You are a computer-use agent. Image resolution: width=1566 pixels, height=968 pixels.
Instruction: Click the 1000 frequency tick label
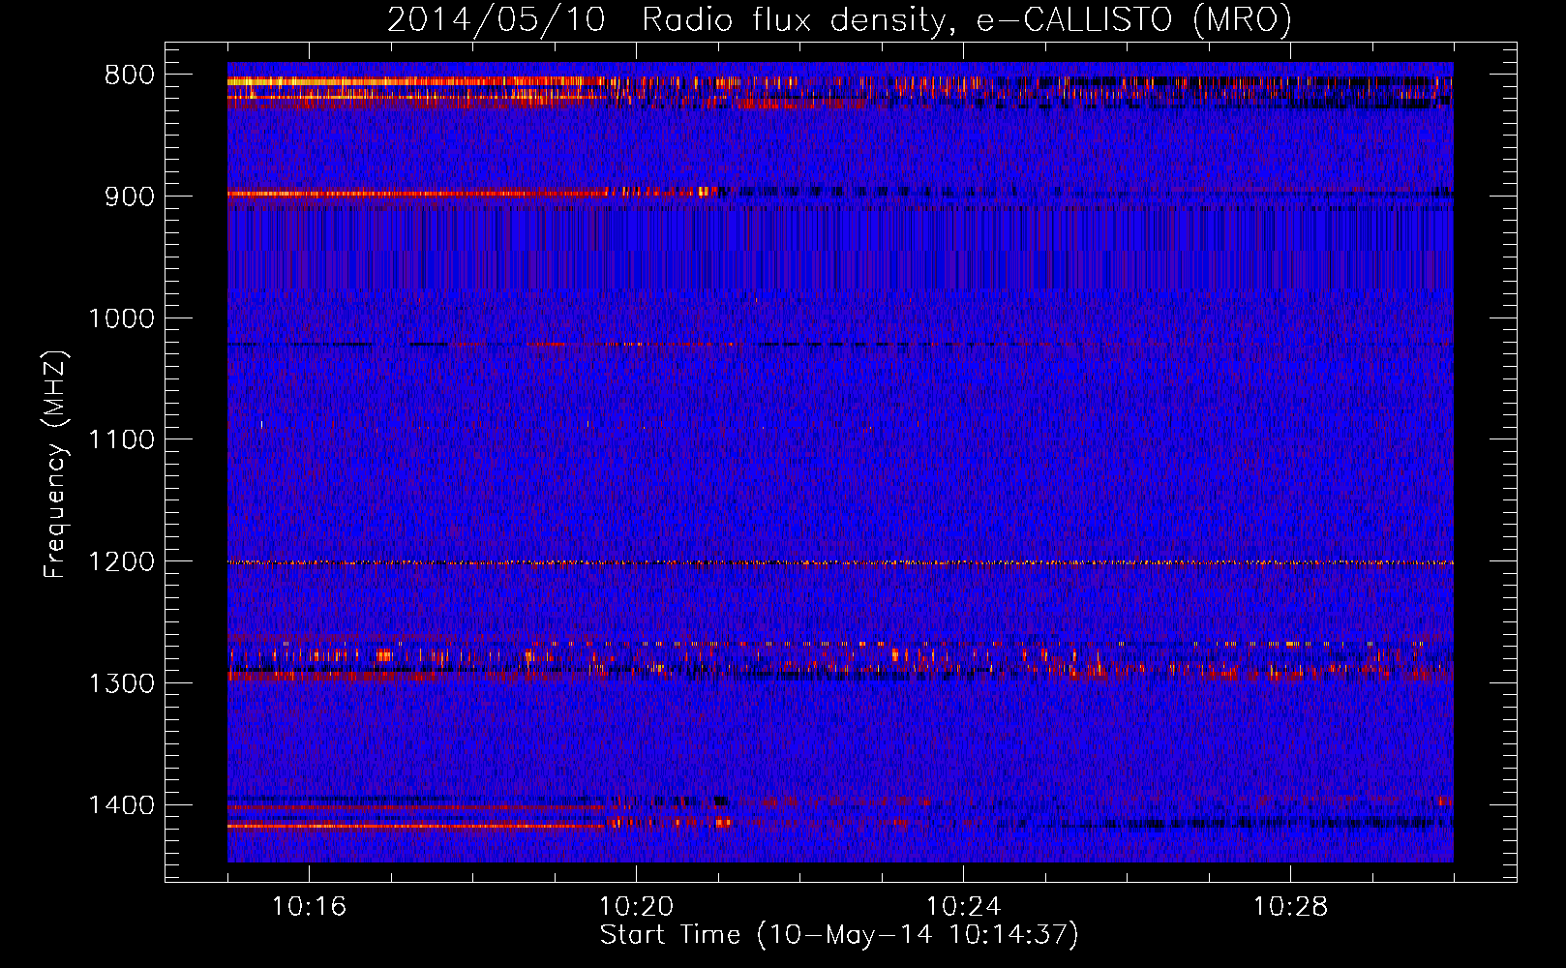coord(121,318)
